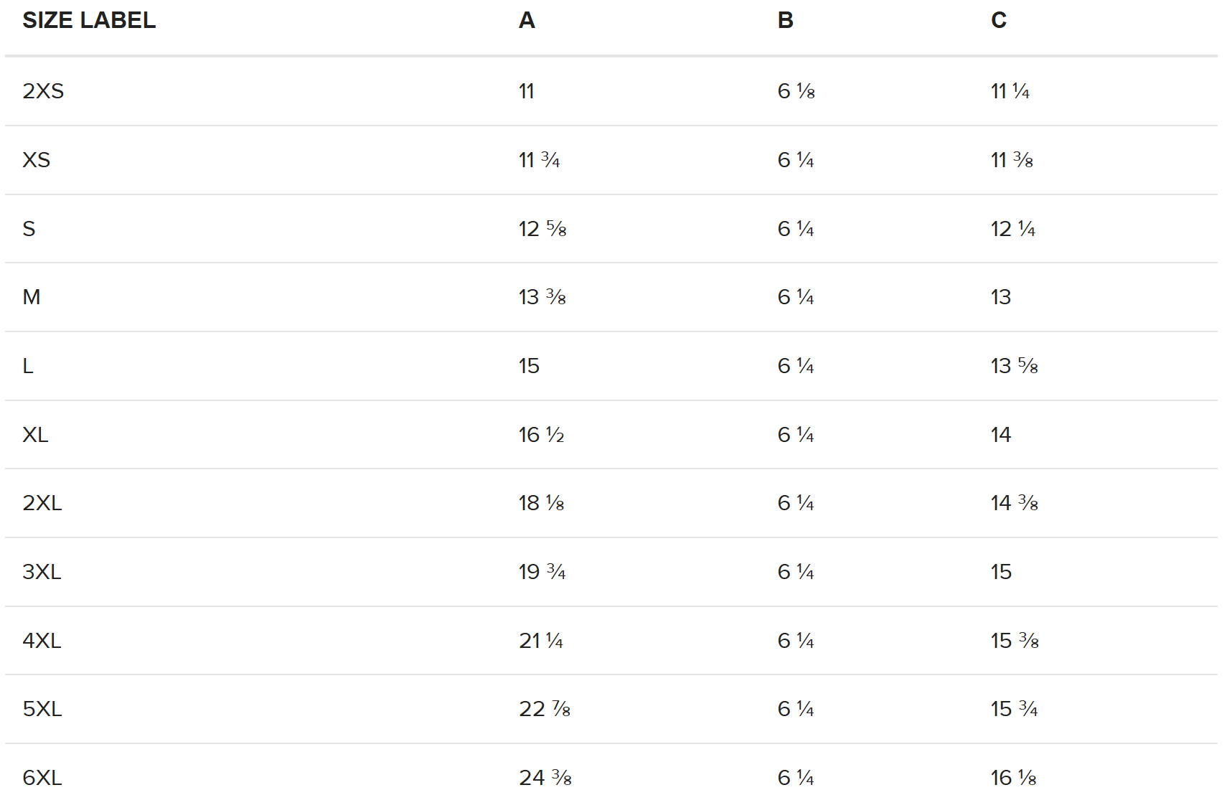Screen dimensions: 1227x790
Task: Click the SIZE LABEL column header
Action: coord(89,20)
